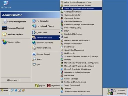Viewport: 128px width, 96px height.
Task: Click .NET Framework 1.1 Wizards icon
Action: 62,66
